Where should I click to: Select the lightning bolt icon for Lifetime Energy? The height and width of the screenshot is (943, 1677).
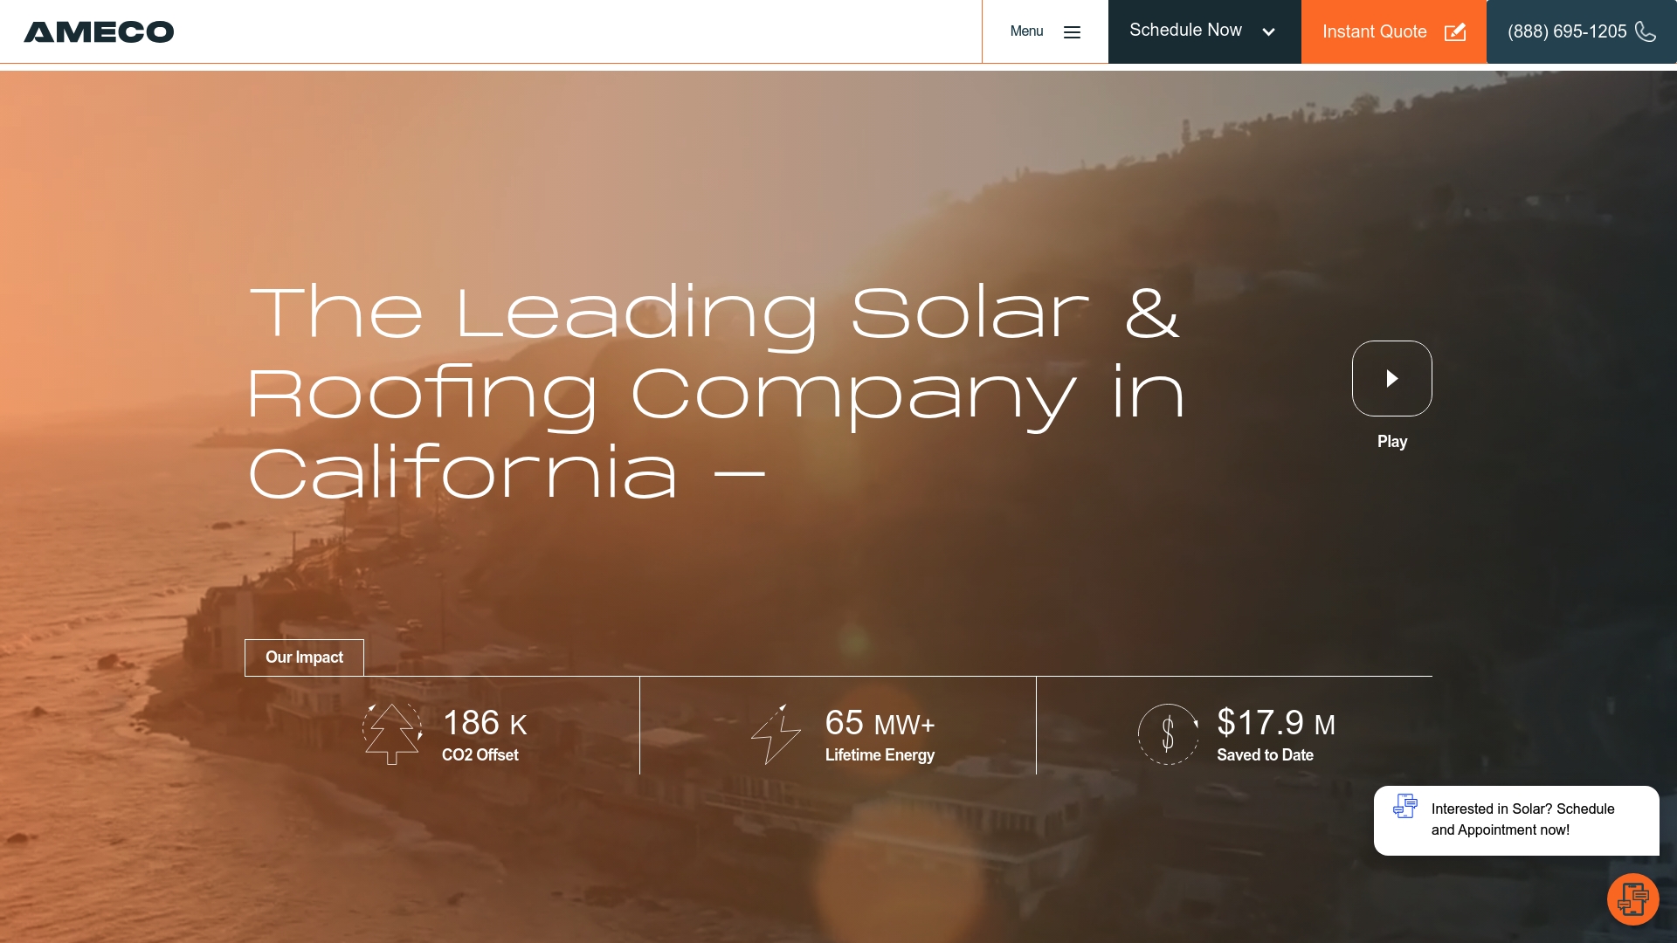[x=776, y=733]
